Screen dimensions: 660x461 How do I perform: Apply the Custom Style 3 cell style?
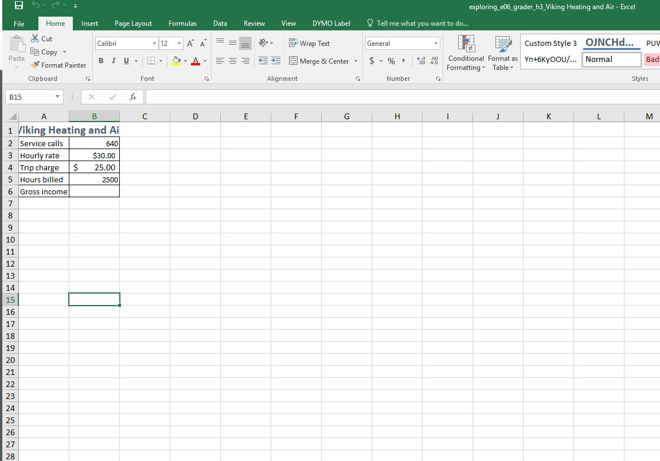click(x=550, y=44)
